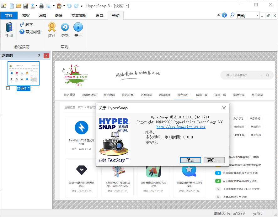
Task: Toggle the checkbox under the 快照1 thumbnail
Action: [x=8, y=89]
